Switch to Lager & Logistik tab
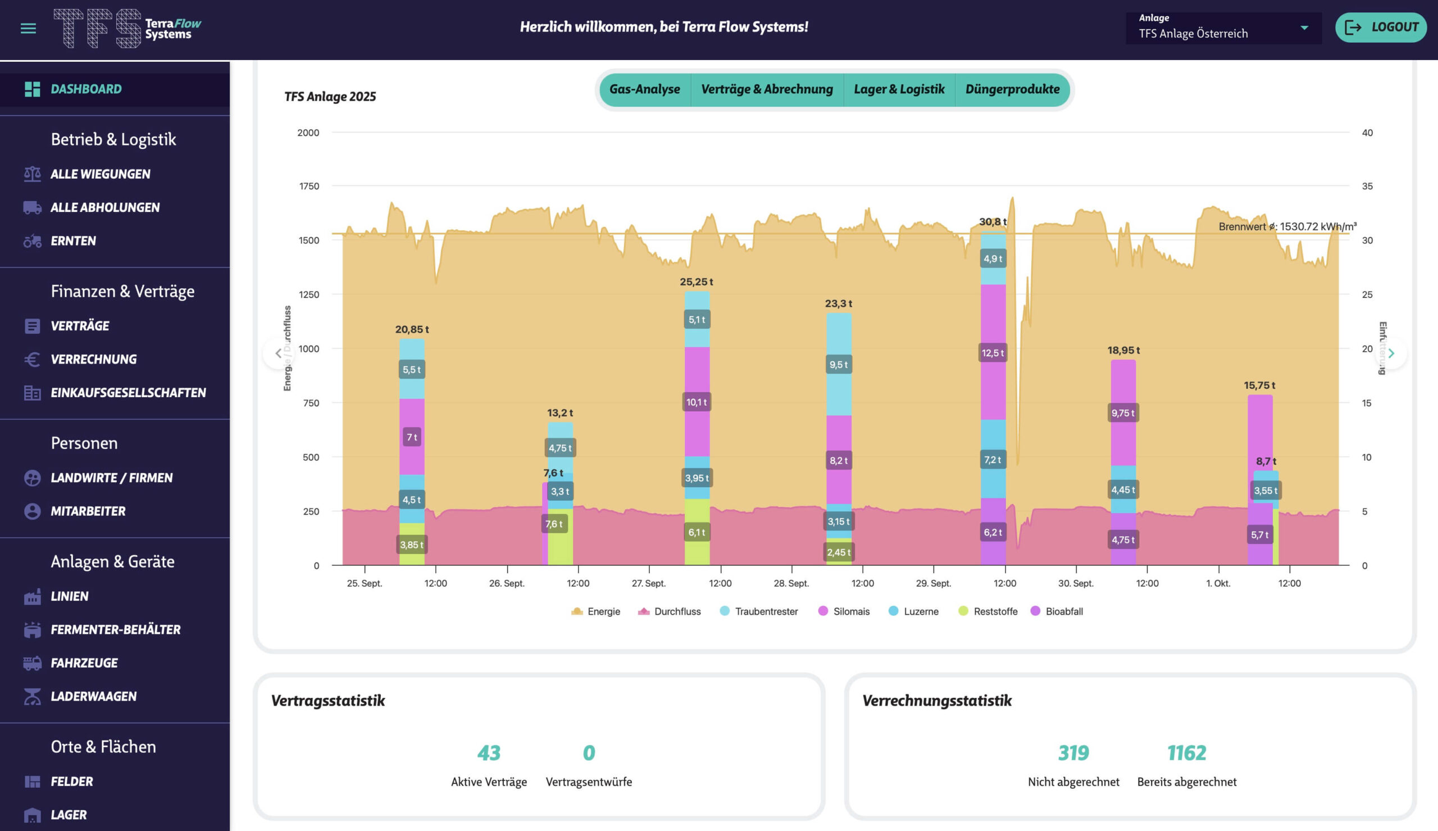Image resolution: width=1438 pixels, height=831 pixels. coord(899,89)
